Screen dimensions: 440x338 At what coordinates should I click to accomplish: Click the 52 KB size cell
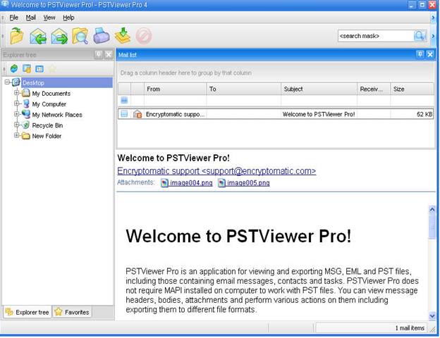pos(412,114)
